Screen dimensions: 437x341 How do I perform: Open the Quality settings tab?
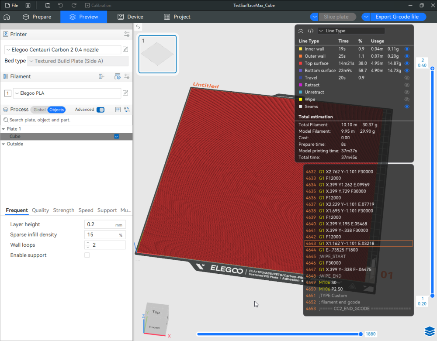coord(40,210)
